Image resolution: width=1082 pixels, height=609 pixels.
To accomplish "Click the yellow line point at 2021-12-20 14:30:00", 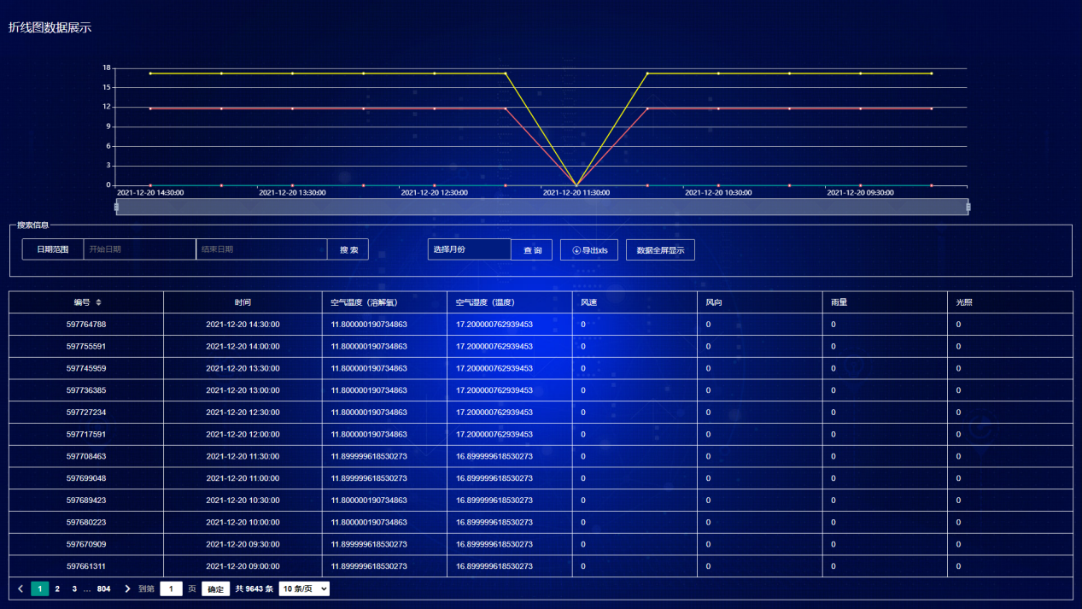I will click(x=151, y=73).
